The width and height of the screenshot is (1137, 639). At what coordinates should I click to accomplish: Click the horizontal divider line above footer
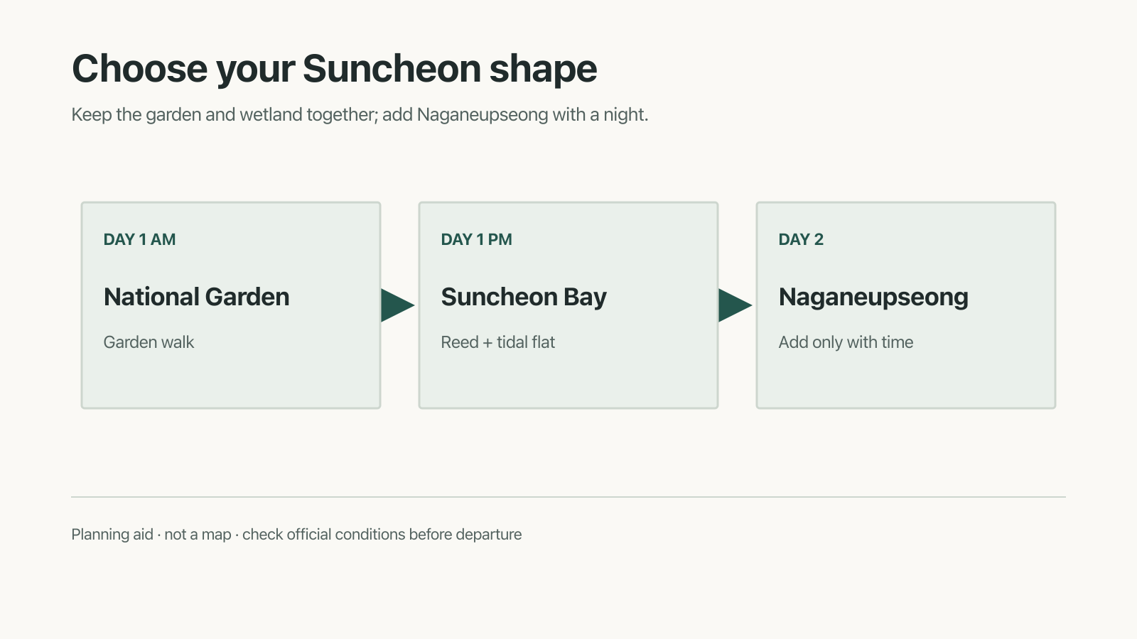(x=568, y=497)
